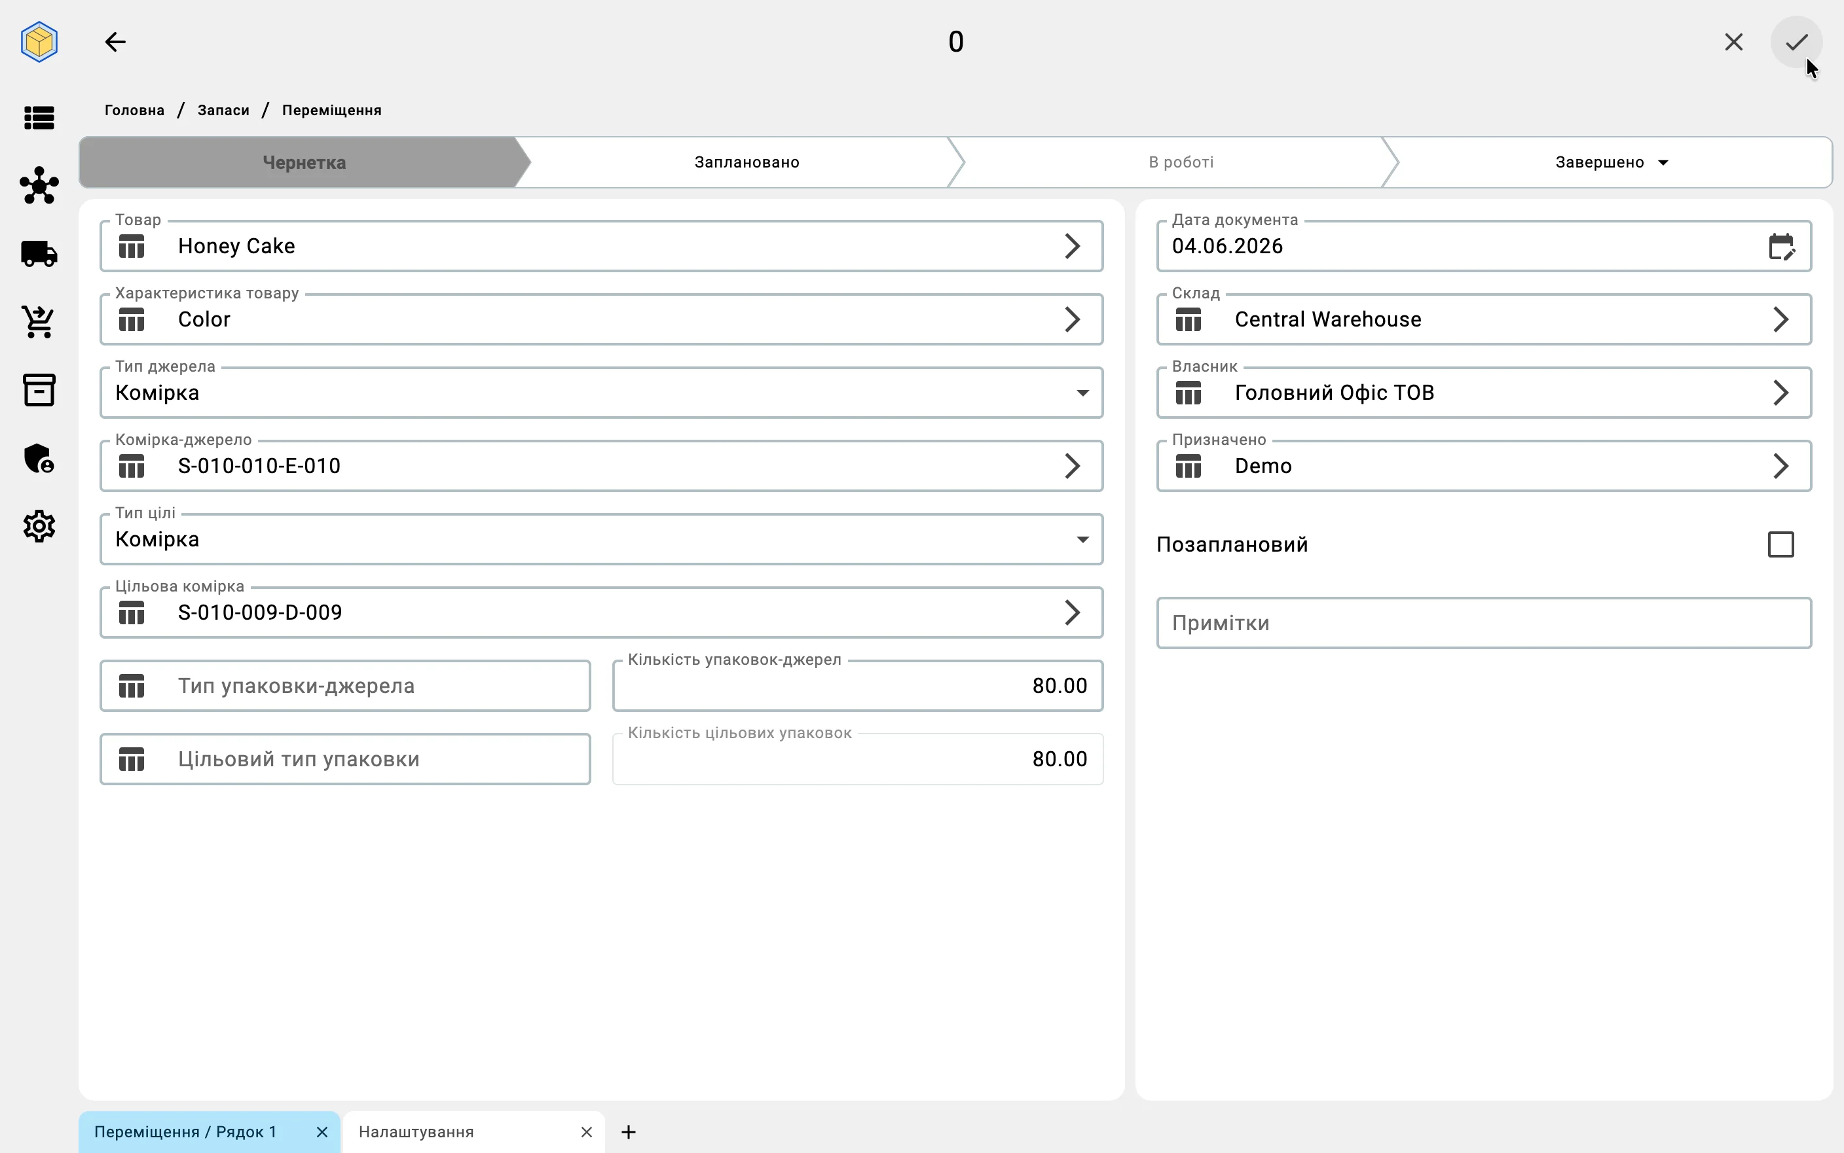
Task: Click the Примітки notes field
Action: [1483, 623]
